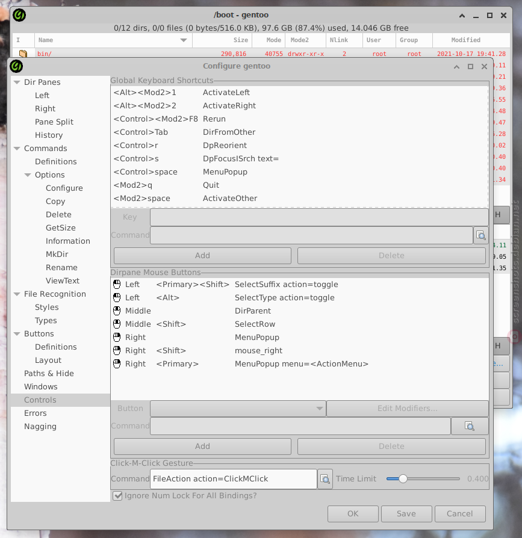Sort main window by the Size column header
This screenshot has width=522, height=538.
tap(222, 40)
